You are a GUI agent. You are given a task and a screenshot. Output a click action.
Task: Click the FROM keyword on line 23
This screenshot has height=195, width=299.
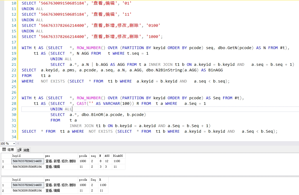tap(27, 76)
